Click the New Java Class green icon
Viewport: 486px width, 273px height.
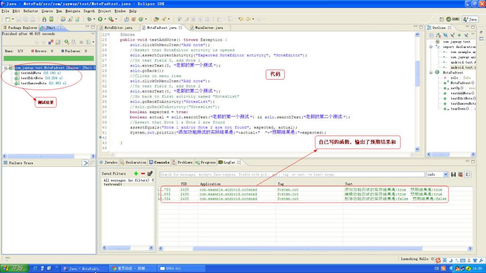pos(140,19)
